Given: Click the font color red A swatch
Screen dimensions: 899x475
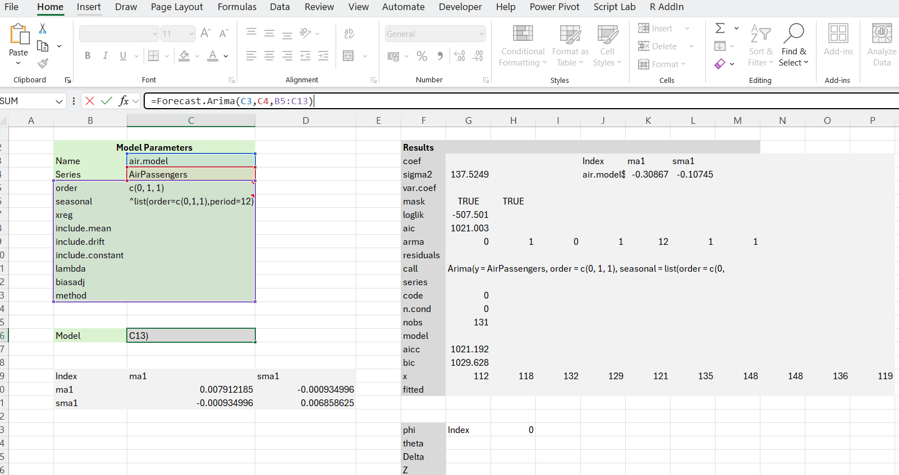Looking at the screenshot, I should (x=213, y=55).
